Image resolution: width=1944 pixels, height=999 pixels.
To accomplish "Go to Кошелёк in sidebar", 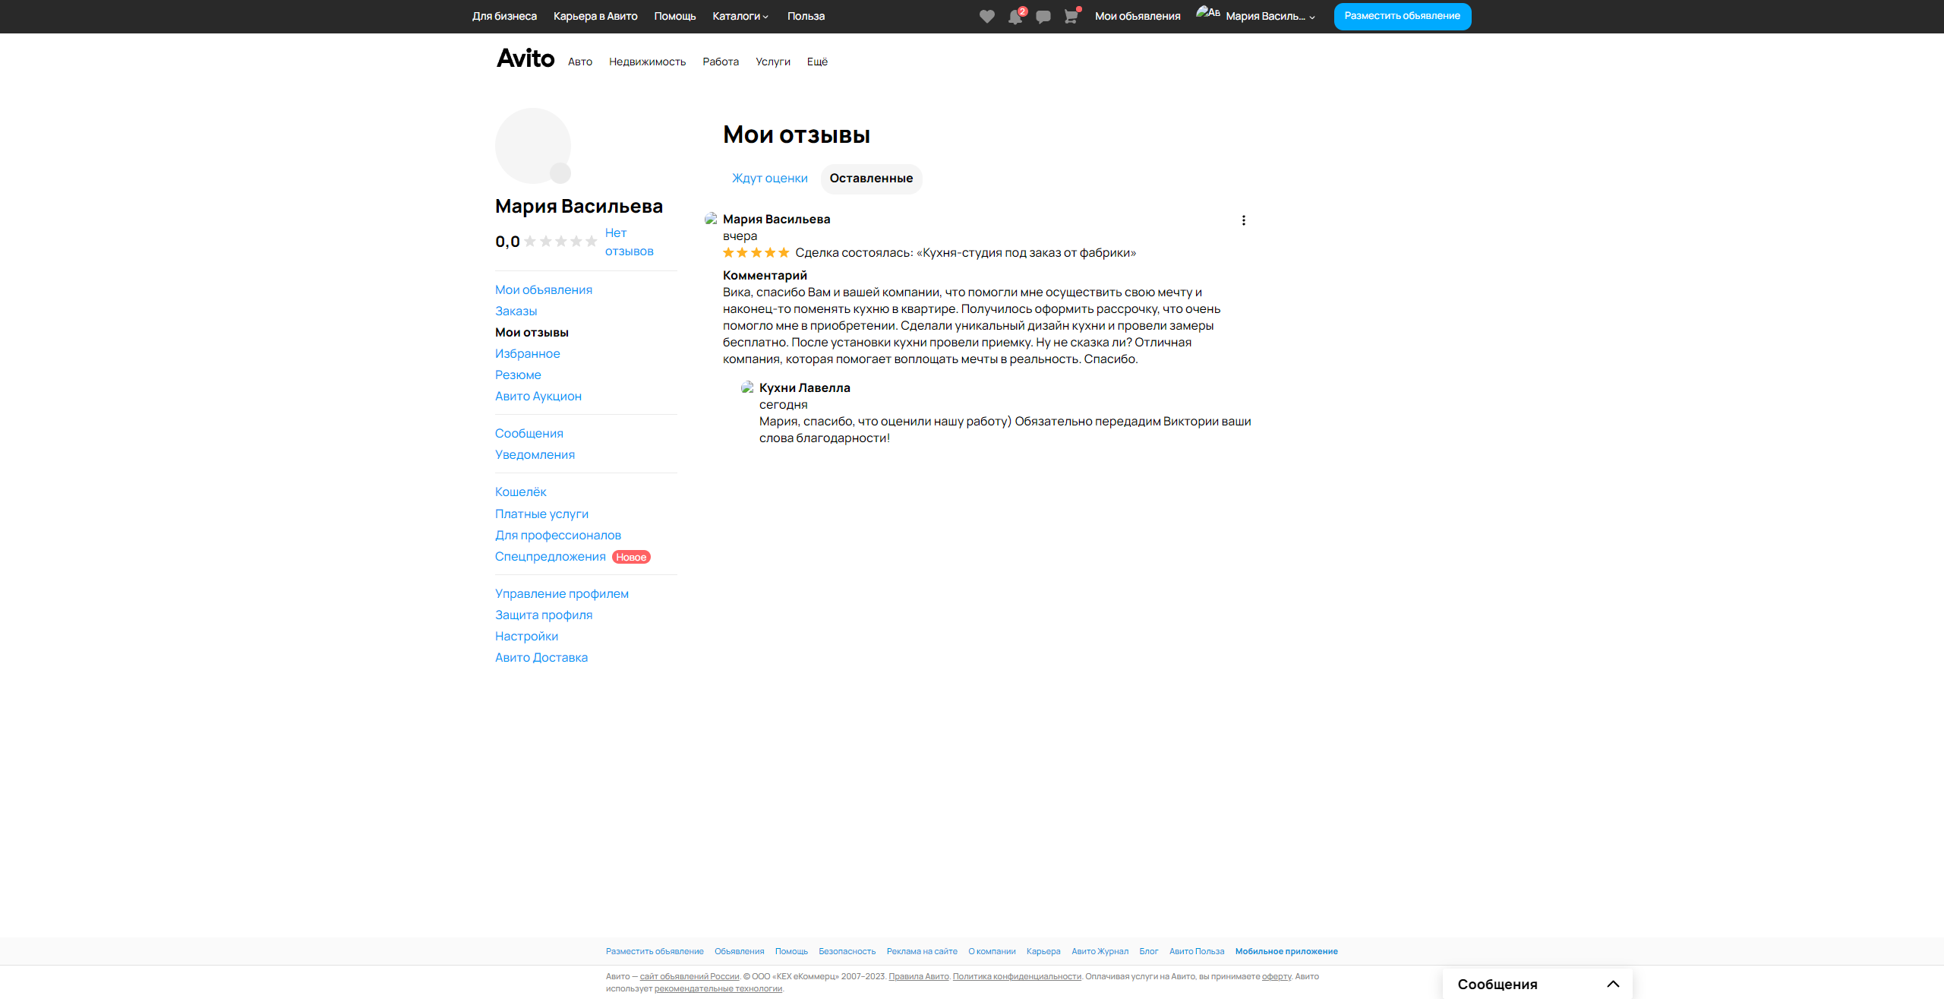I will point(520,492).
